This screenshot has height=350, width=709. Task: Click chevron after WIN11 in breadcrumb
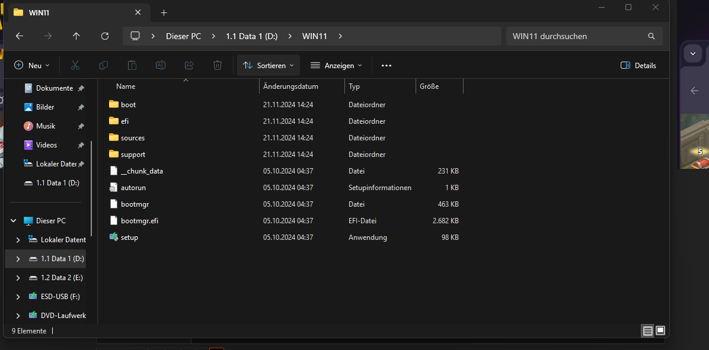[x=340, y=36]
